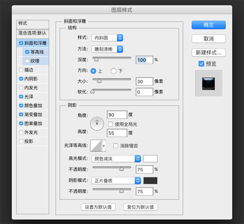Click the 新建样式... button
The height and width of the screenshot is (224, 244).
click(x=209, y=52)
